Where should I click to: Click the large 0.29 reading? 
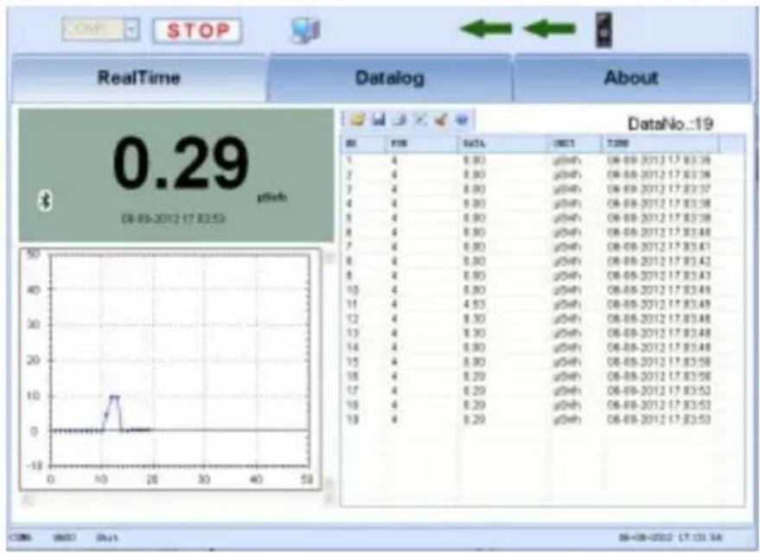pyautogui.click(x=181, y=163)
